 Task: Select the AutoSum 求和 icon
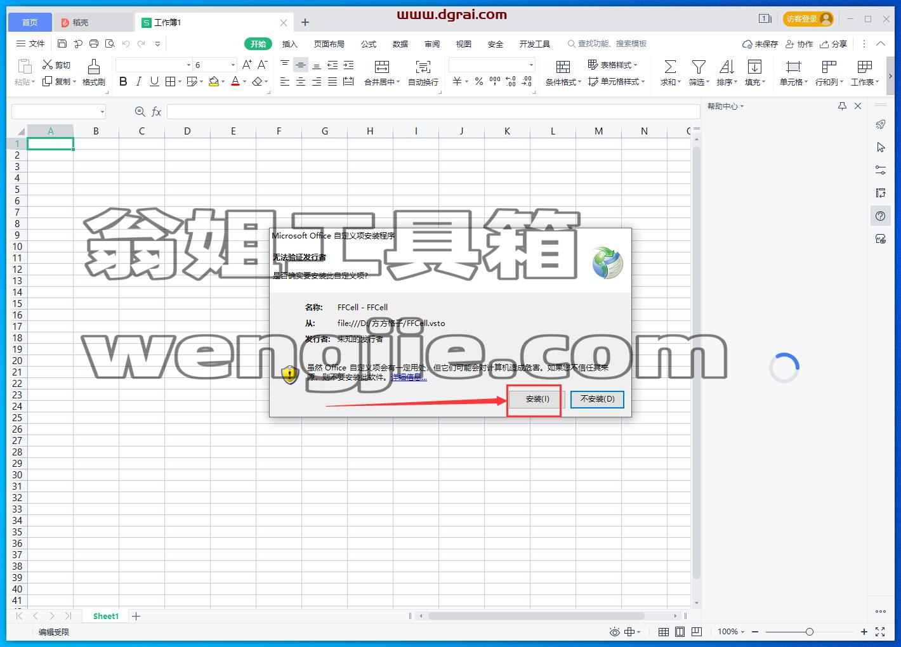pyautogui.click(x=669, y=67)
